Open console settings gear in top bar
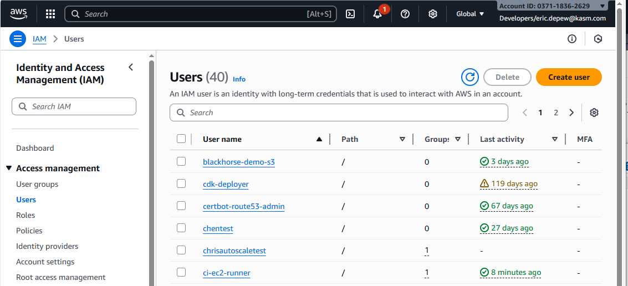 [x=433, y=14]
